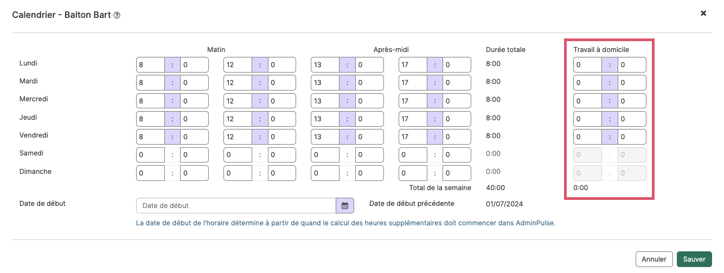This screenshot has width=724, height=273.
Task: Click Vendredi afternoon start hour field showing 13
Action: pyautogui.click(x=325, y=136)
